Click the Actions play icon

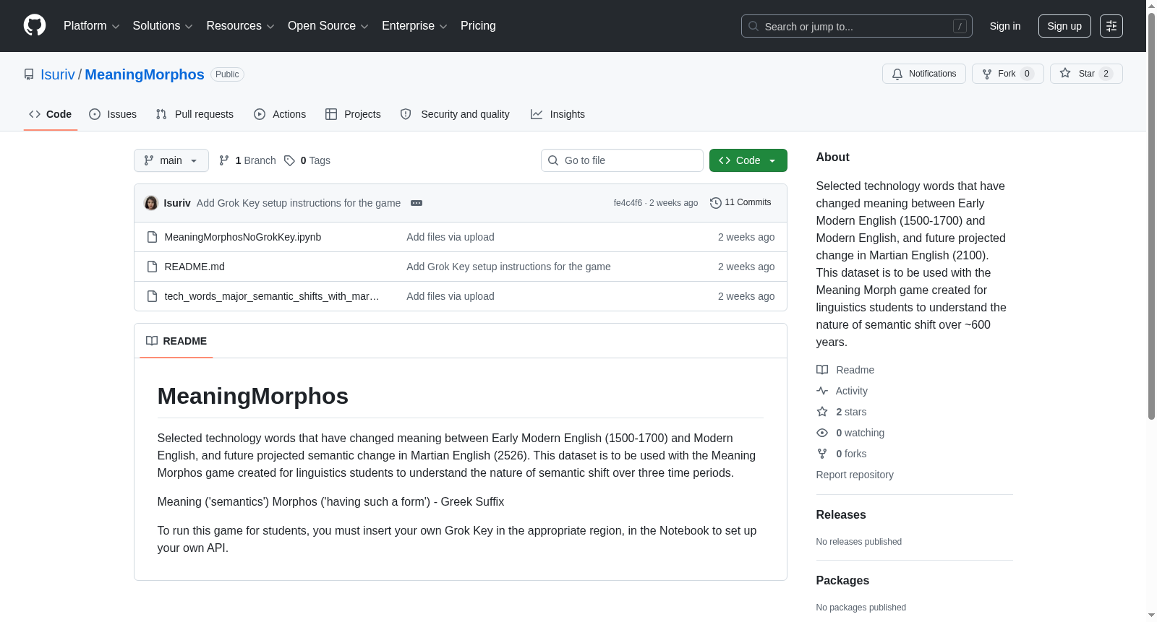(260, 114)
